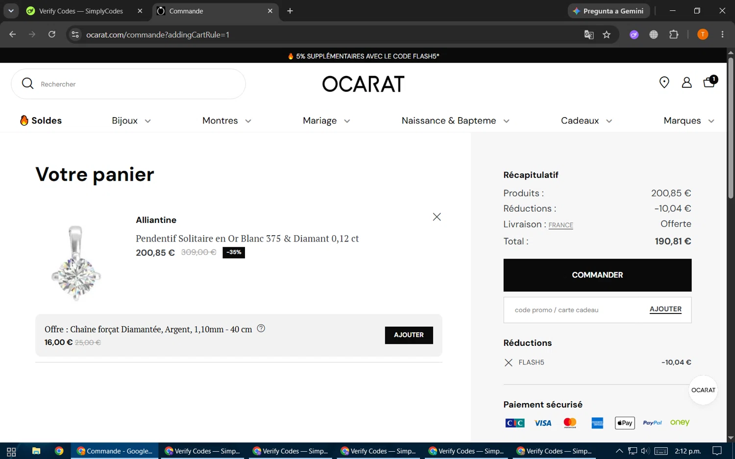Image resolution: width=735 pixels, height=459 pixels.
Task: Expand the Marques menu
Action: (688, 121)
